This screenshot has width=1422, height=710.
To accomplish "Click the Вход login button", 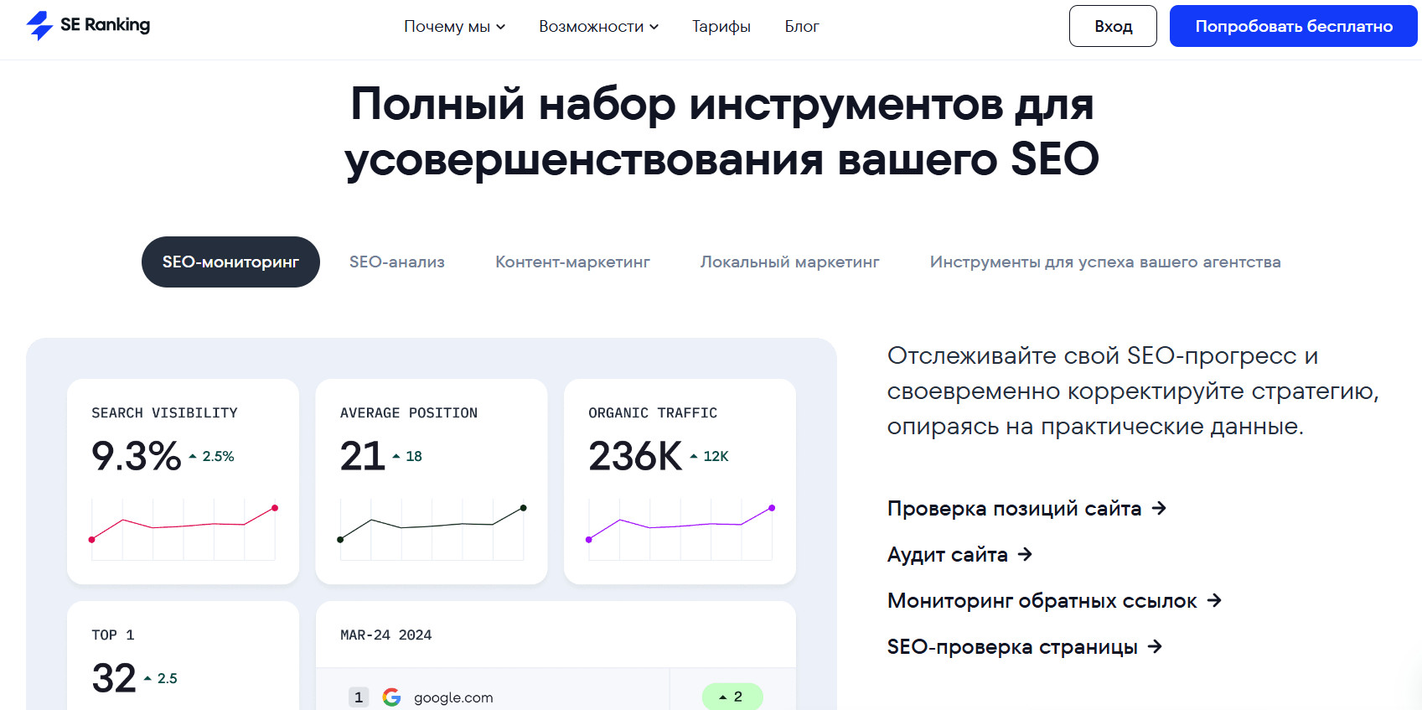I will (x=1113, y=26).
